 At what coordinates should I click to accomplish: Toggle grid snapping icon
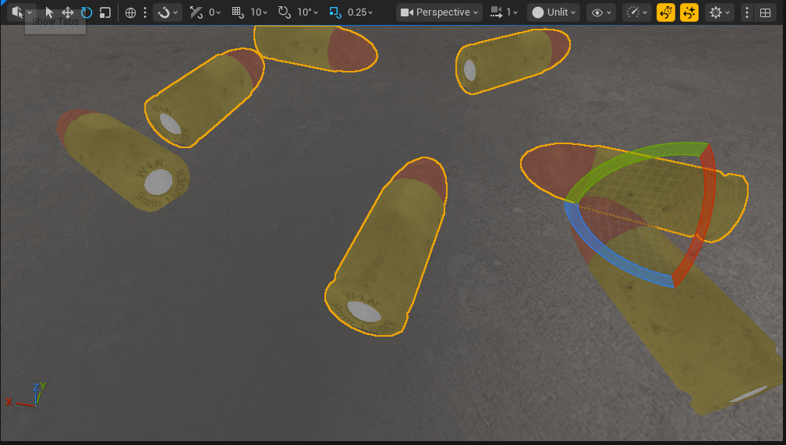pyautogui.click(x=238, y=12)
